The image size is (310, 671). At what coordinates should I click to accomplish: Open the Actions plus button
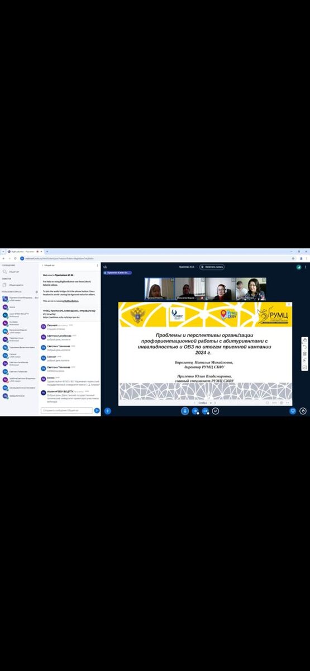tap(107, 410)
